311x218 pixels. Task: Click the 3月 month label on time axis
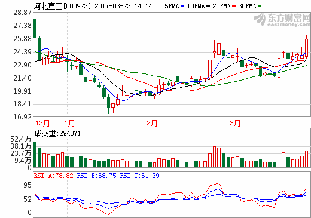[235, 123]
